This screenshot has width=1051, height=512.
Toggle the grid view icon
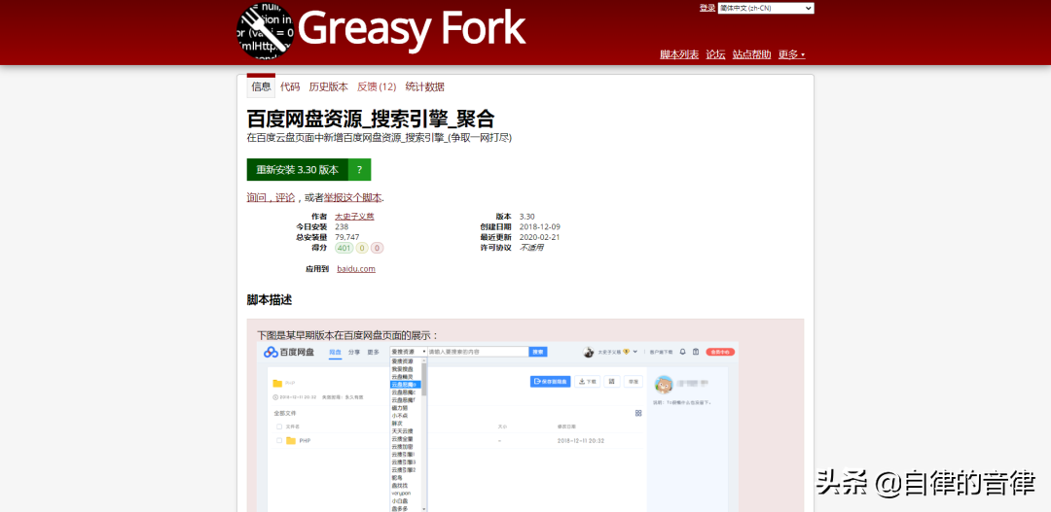click(x=638, y=413)
